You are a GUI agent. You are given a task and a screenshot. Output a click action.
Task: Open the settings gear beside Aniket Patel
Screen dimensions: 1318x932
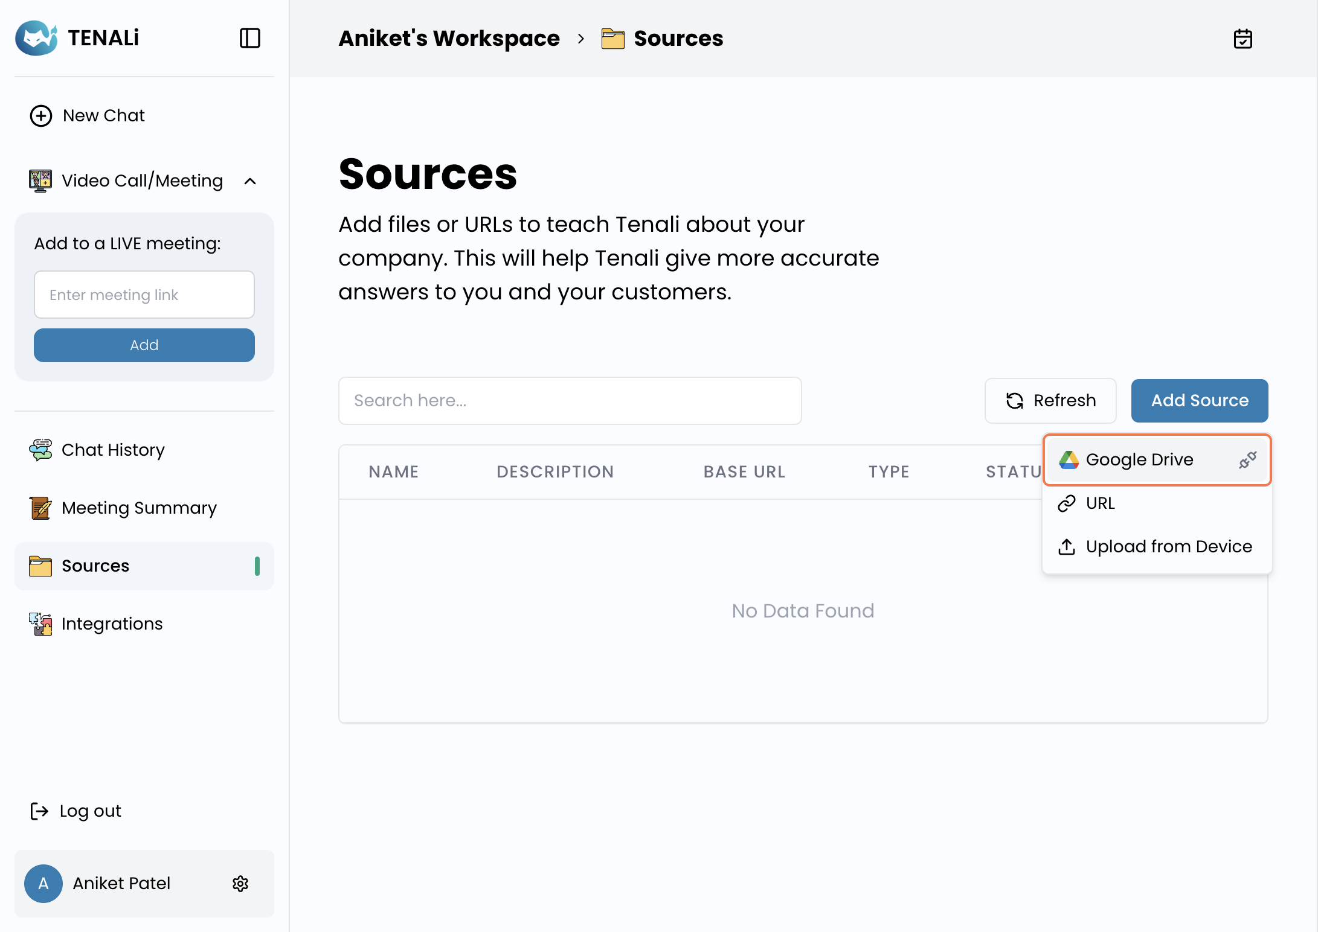(240, 884)
